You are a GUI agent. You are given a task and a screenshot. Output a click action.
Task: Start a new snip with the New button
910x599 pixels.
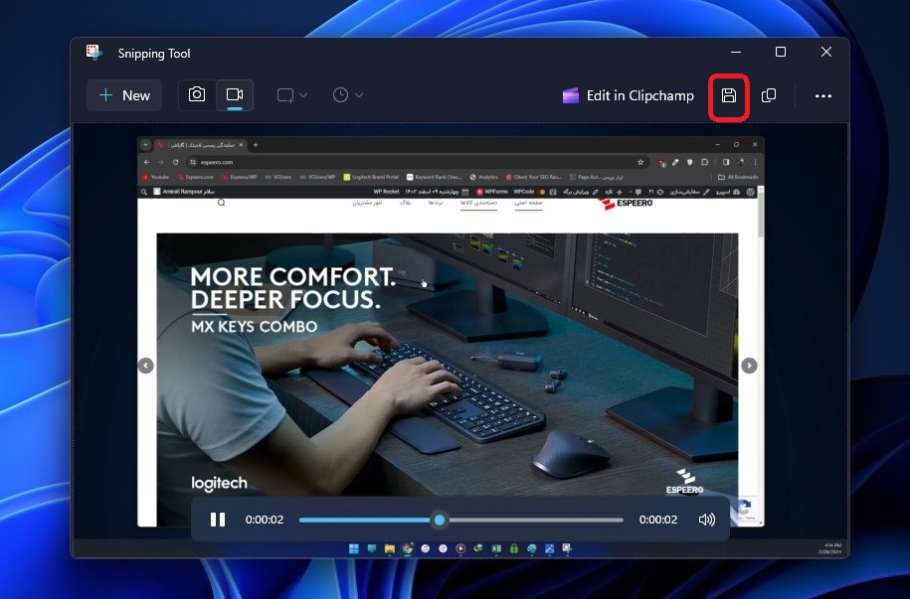pos(124,95)
